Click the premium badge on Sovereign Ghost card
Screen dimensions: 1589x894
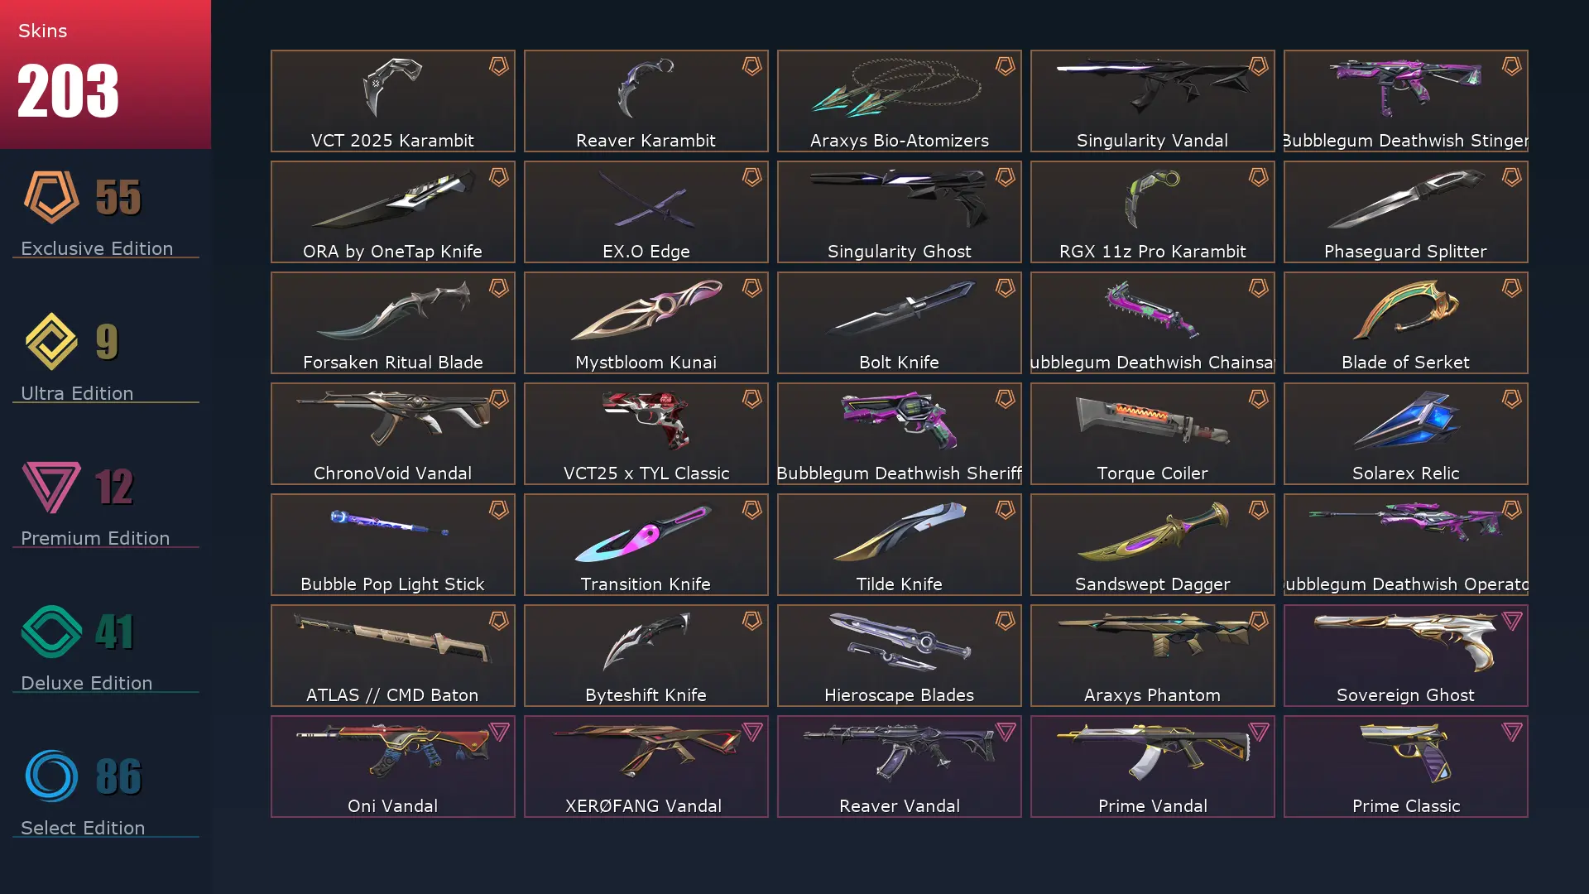pos(1511,621)
